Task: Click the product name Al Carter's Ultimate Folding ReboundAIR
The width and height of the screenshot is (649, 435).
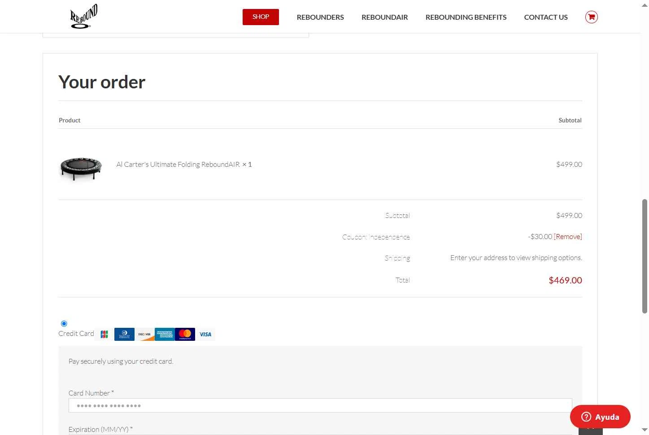Action: point(178,165)
